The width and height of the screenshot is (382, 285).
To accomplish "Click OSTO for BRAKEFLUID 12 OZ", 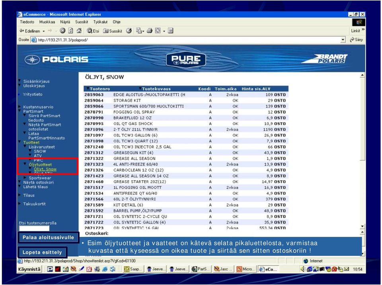I will (280, 118).
